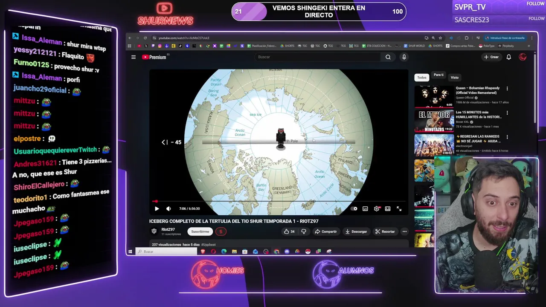Click the youtube.com address bar

184,38
